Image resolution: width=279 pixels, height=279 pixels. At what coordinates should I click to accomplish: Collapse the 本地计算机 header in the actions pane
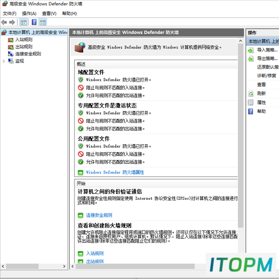click(x=262, y=41)
